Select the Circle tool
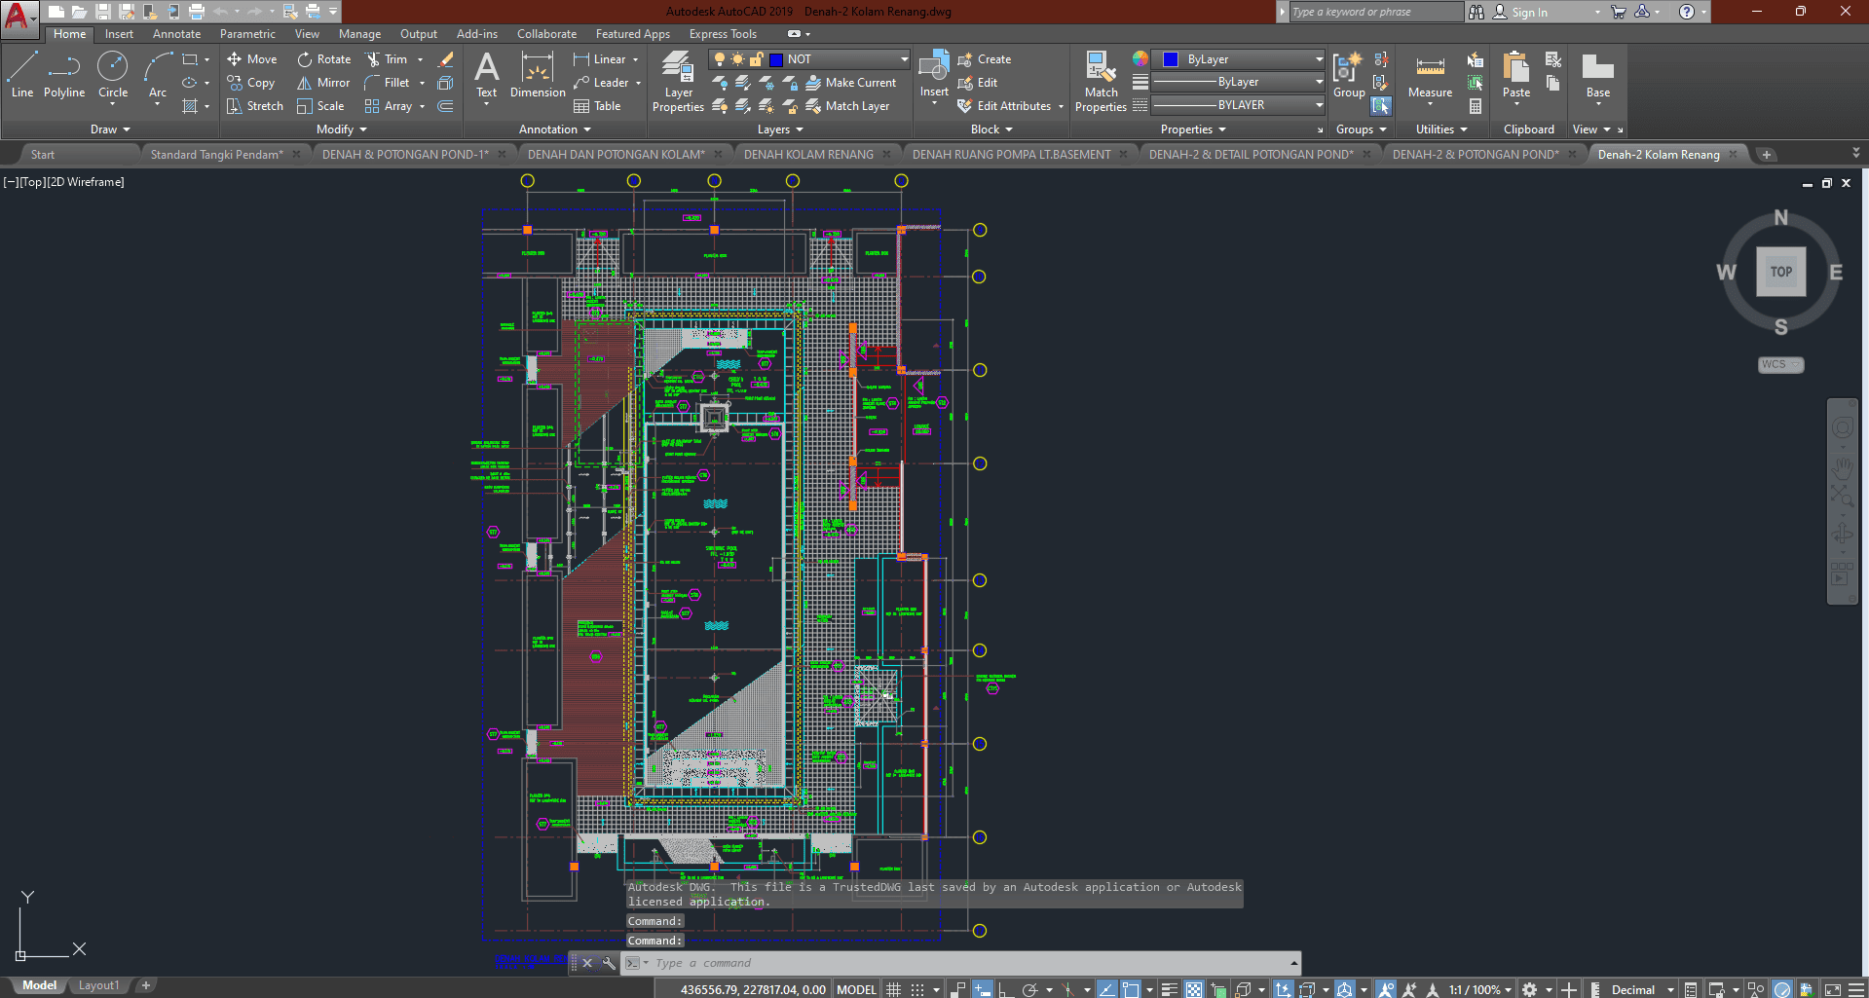Screen dimensions: 1869x998 [113, 75]
